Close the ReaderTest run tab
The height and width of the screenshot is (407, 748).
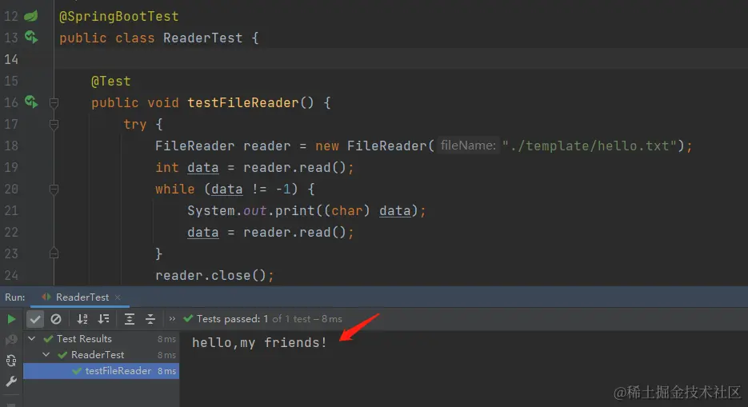point(118,297)
